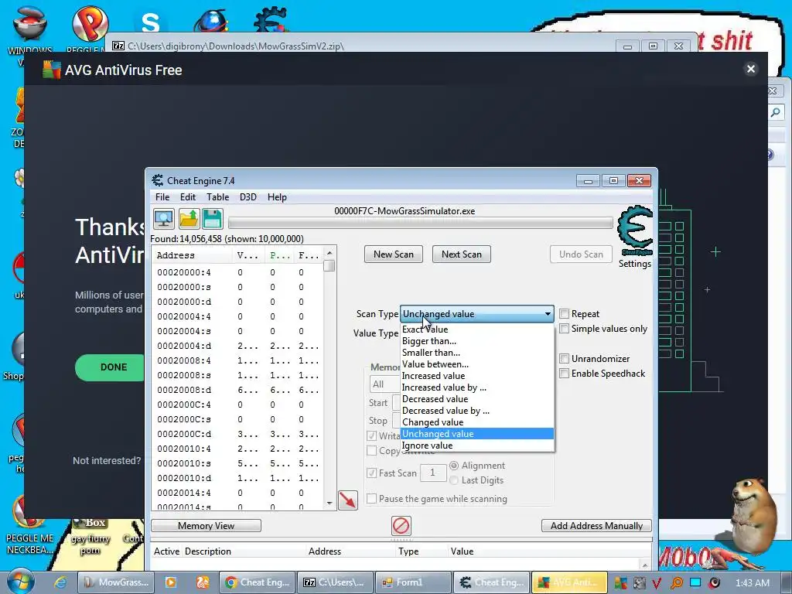Click the orange magnifier tray icon

[x=676, y=583]
